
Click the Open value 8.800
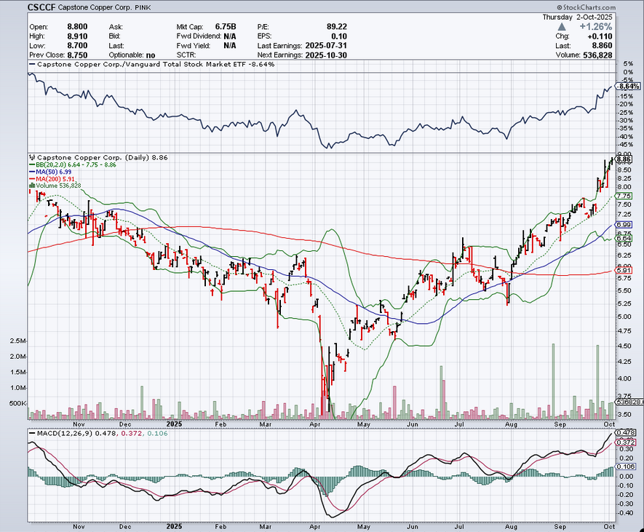[77, 27]
